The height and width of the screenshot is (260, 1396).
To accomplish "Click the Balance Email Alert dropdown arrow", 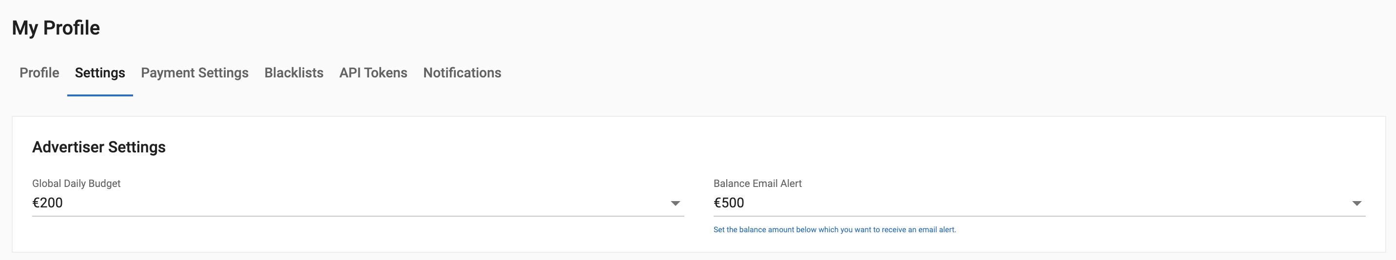I will coord(1357,203).
